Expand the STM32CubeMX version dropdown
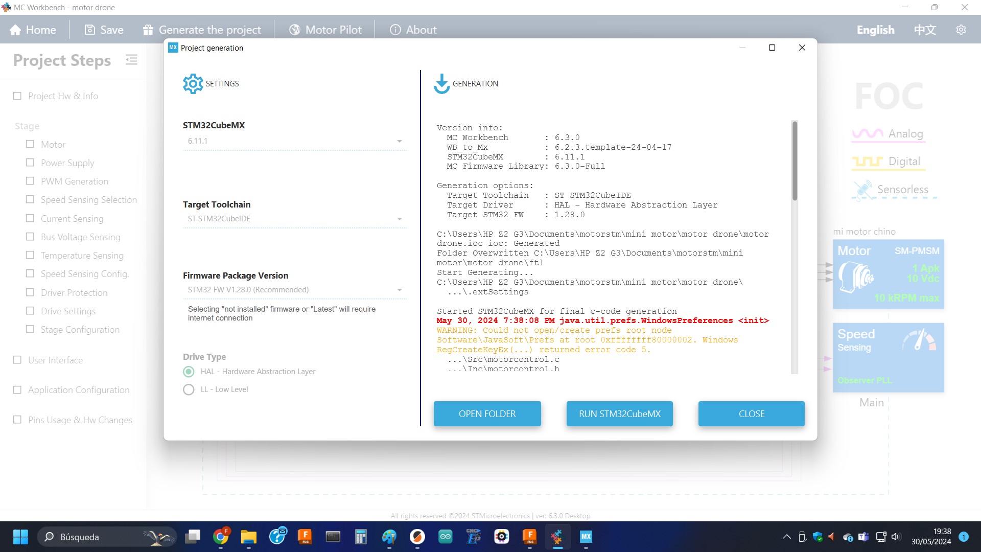 tap(399, 141)
